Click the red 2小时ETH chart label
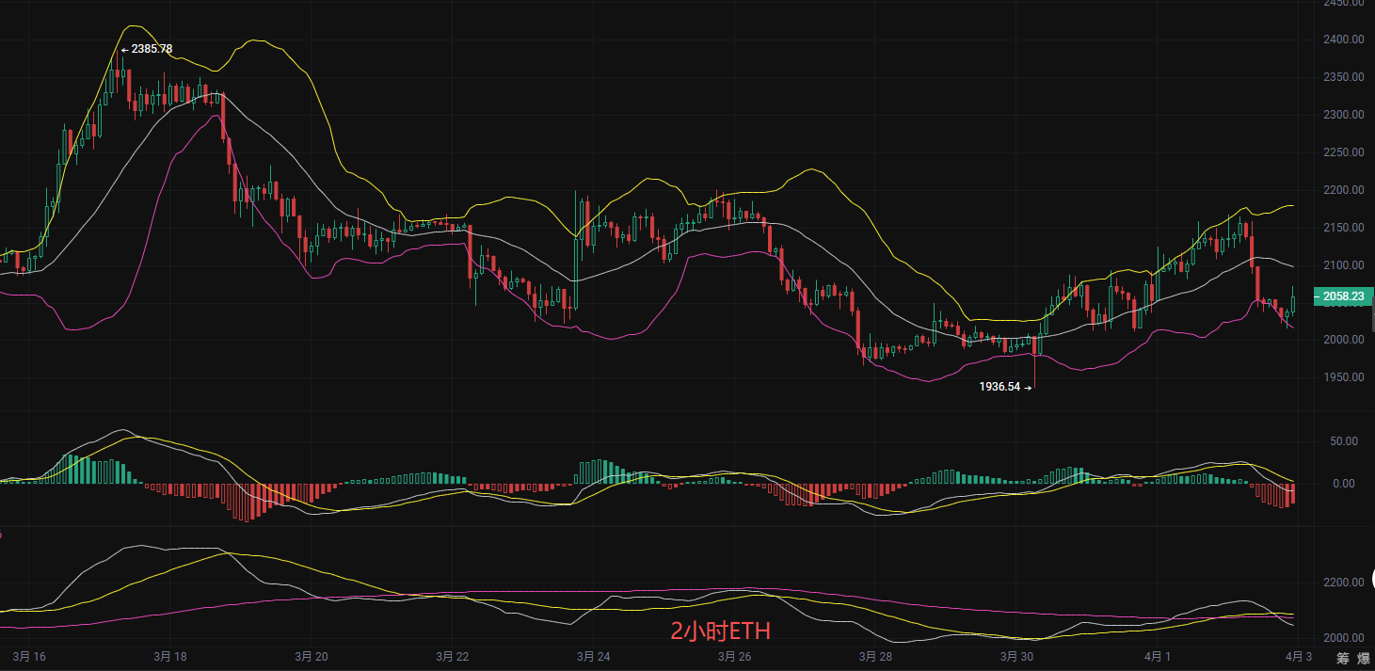This screenshot has width=1375, height=671. coord(719,631)
